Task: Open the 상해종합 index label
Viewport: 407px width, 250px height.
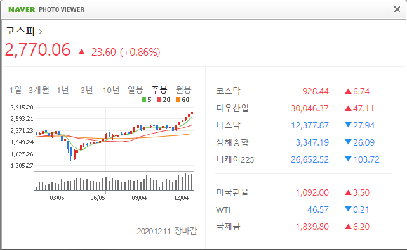Action: coord(232,142)
